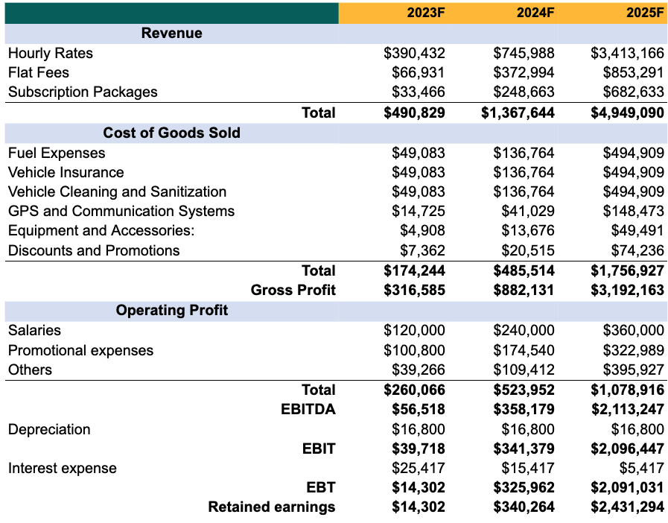Click Equipment value $49,491

[637, 231]
